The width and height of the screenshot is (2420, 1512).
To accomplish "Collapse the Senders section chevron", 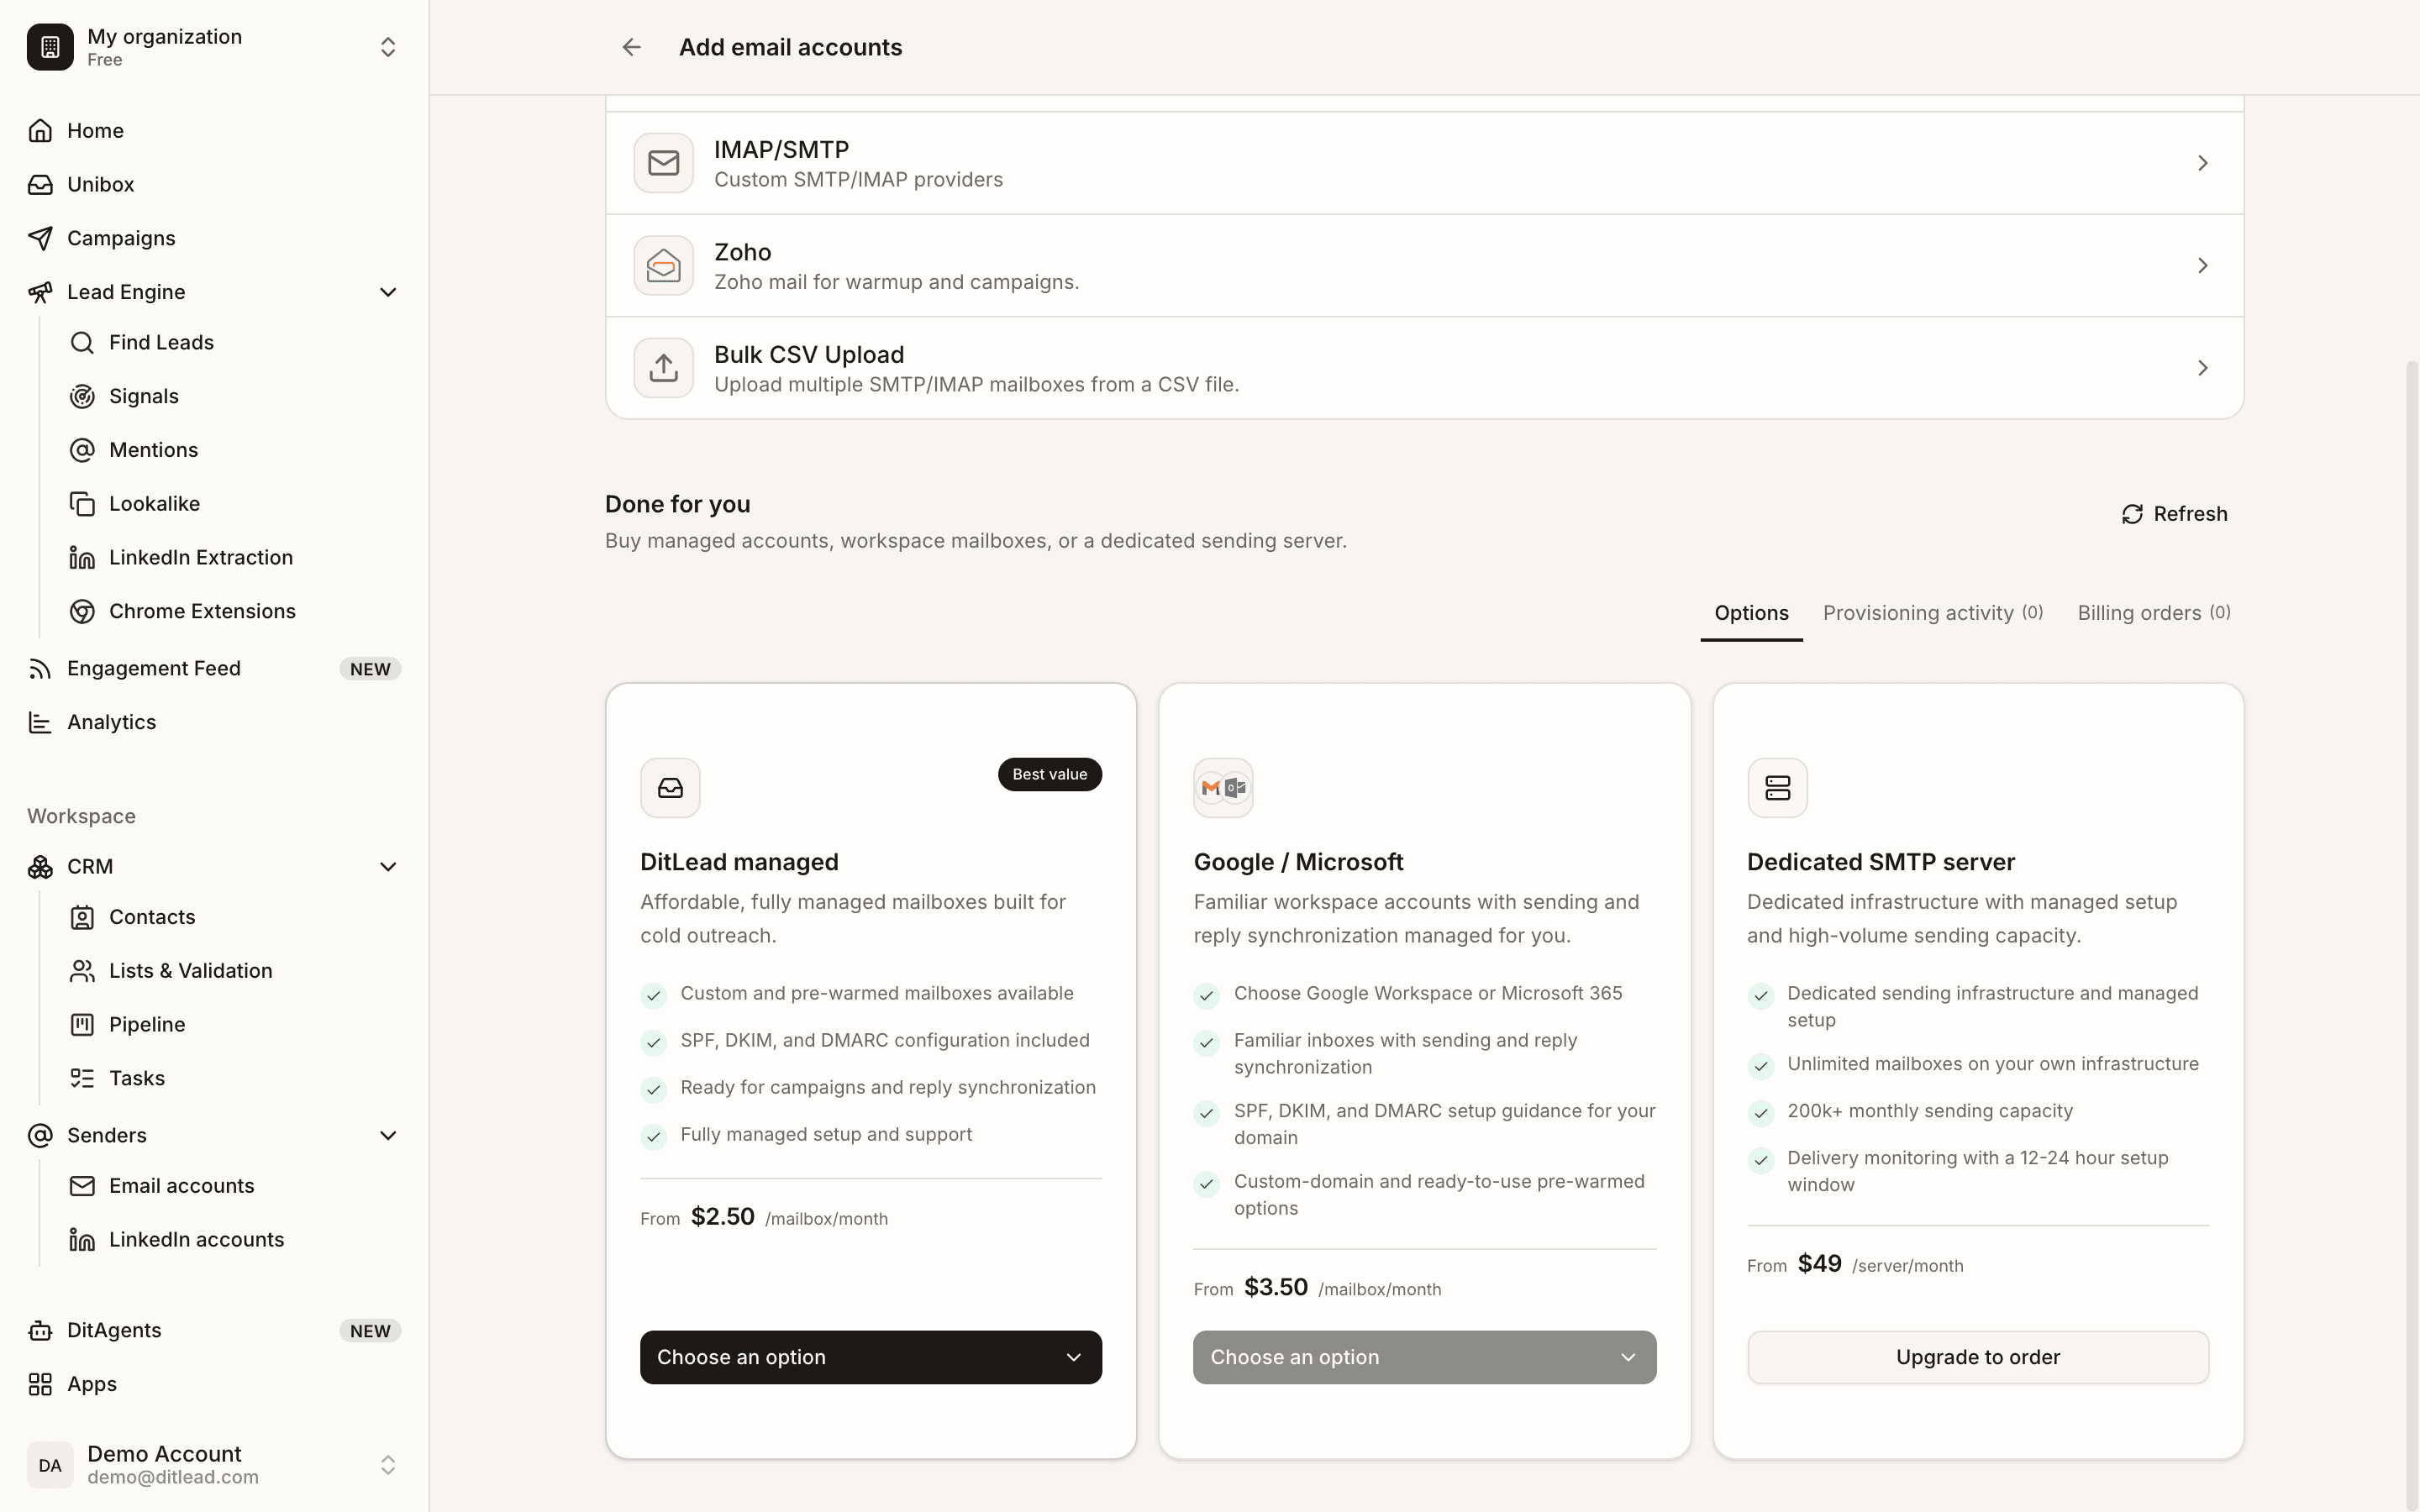I will tap(388, 1136).
